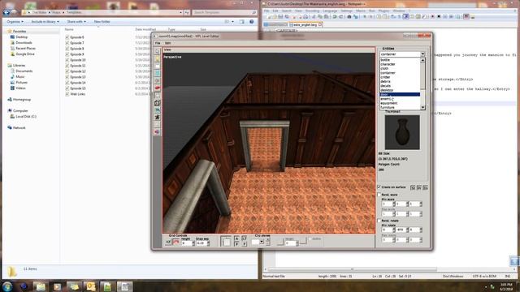The width and height of the screenshot is (520, 292).
Task: Choose the wireframe box tool in left toolbar
Action: pyautogui.click(x=157, y=103)
